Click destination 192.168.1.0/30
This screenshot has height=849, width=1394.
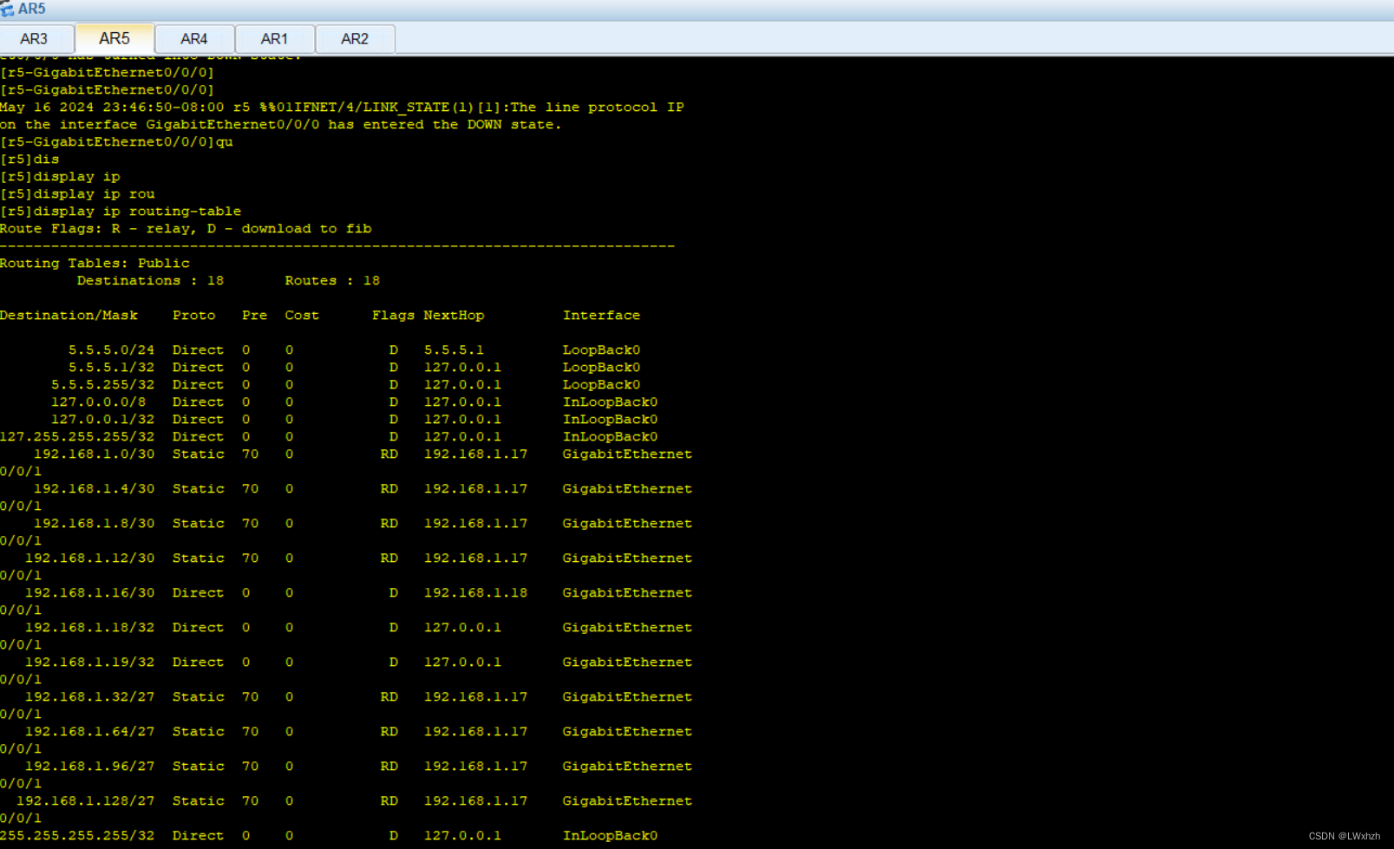tap(94, 454)
